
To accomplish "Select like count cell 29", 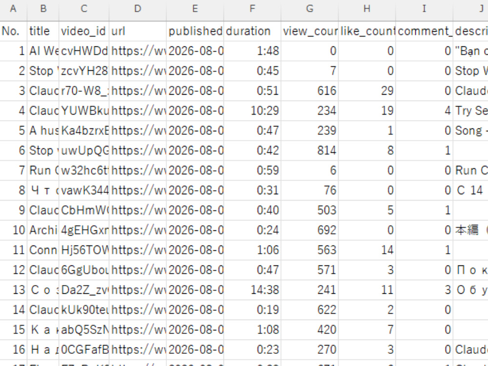I will pos(367,91).
